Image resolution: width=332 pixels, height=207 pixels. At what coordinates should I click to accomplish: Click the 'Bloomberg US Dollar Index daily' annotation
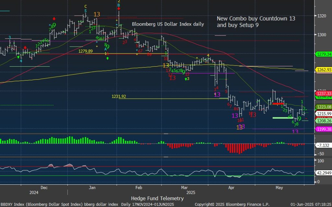click(168, 24)
